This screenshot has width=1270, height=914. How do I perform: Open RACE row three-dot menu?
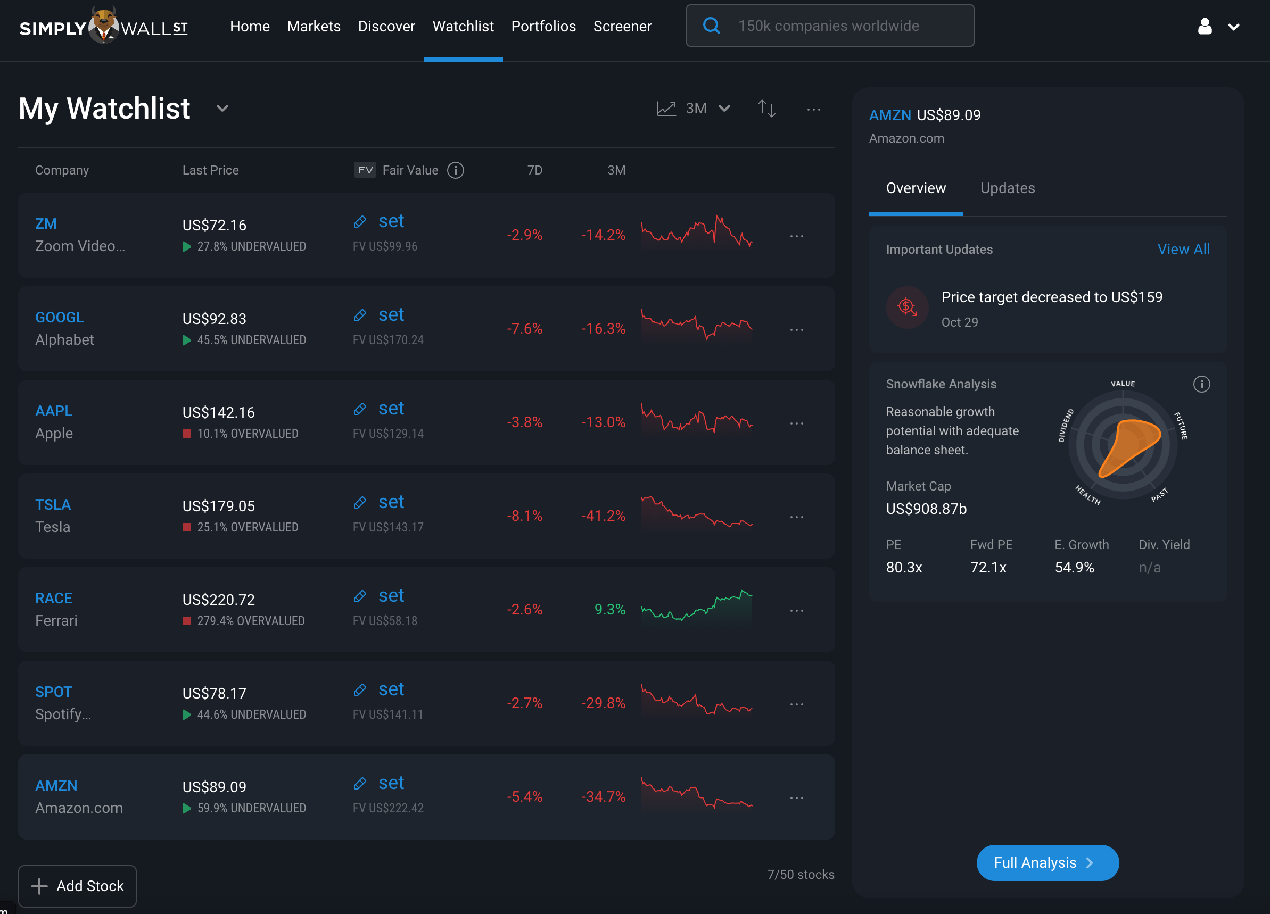click(x=796, y=610)
